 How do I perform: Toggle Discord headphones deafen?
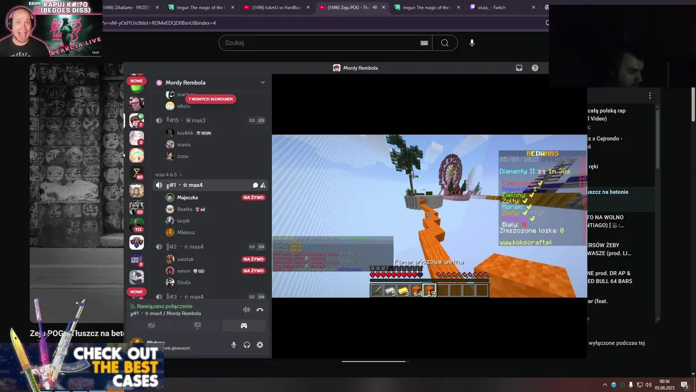247,345
